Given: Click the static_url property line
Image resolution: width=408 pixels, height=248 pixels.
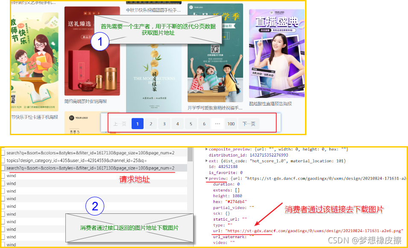Looking at the screenshot, I should click(230, 219).
